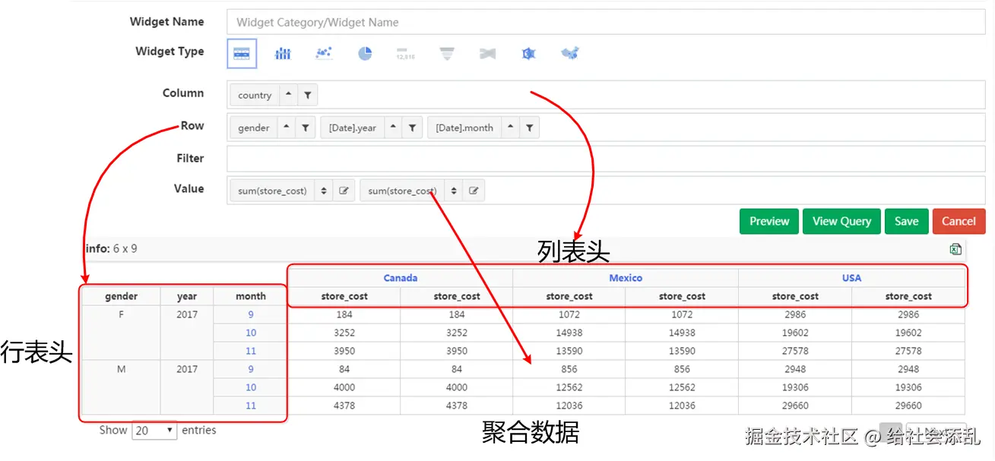
Task: Click the [Date].month chip in Row
Action: pyautogui.click(x=464, y=128)
